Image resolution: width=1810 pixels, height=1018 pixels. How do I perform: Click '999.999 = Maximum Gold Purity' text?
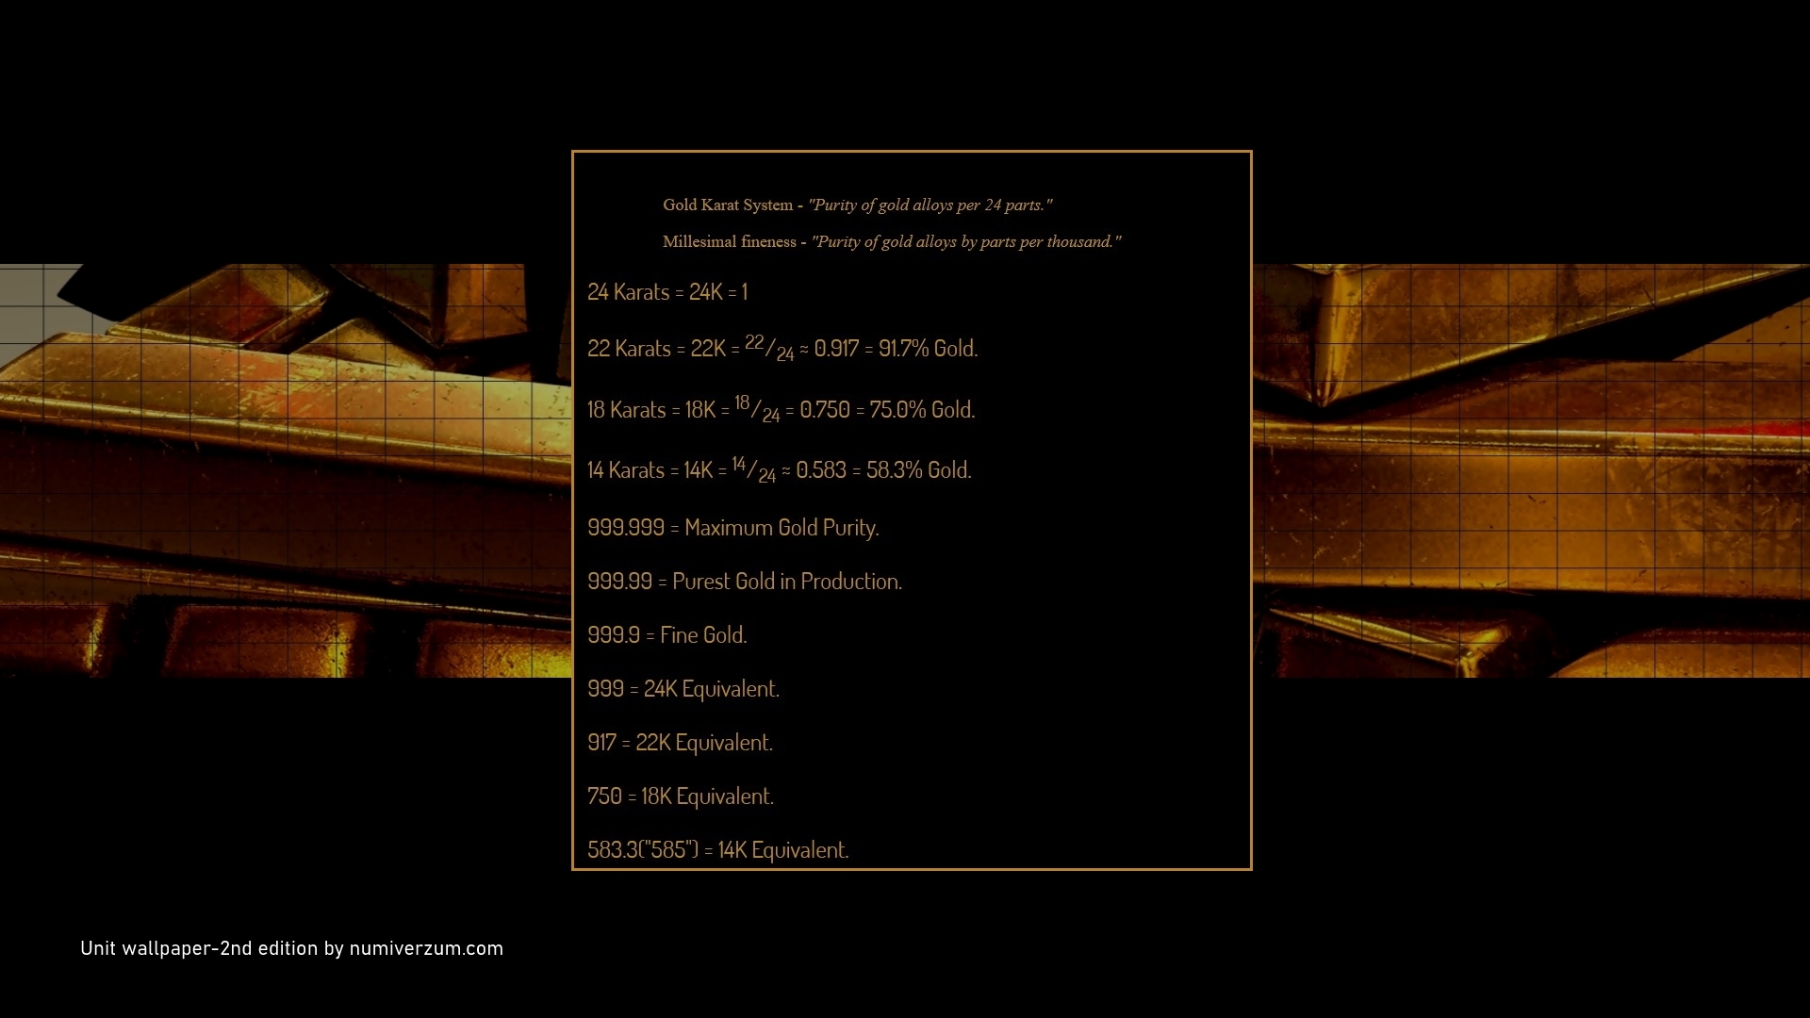tap(732, 528)
